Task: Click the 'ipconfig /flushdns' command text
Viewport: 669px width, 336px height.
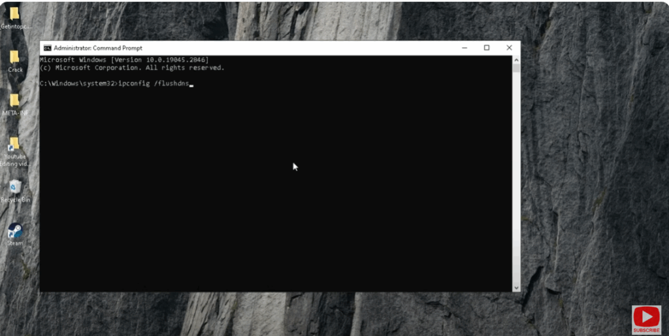Action: (154, 84)
